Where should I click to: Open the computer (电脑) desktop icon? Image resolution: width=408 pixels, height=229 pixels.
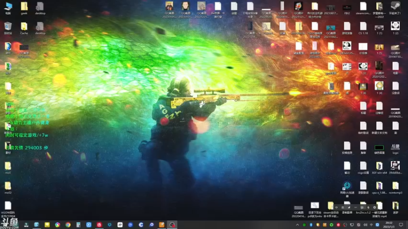point(8,8)
